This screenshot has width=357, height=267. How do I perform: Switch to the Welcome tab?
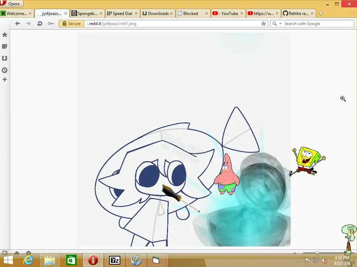pyautogui.click(x=17, y=14)
